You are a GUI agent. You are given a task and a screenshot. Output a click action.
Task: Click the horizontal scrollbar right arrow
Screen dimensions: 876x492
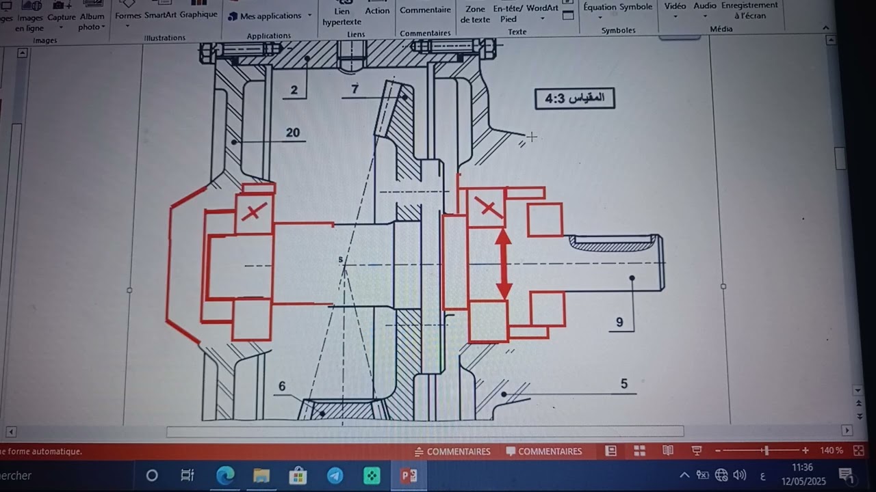tap(847, 431)
